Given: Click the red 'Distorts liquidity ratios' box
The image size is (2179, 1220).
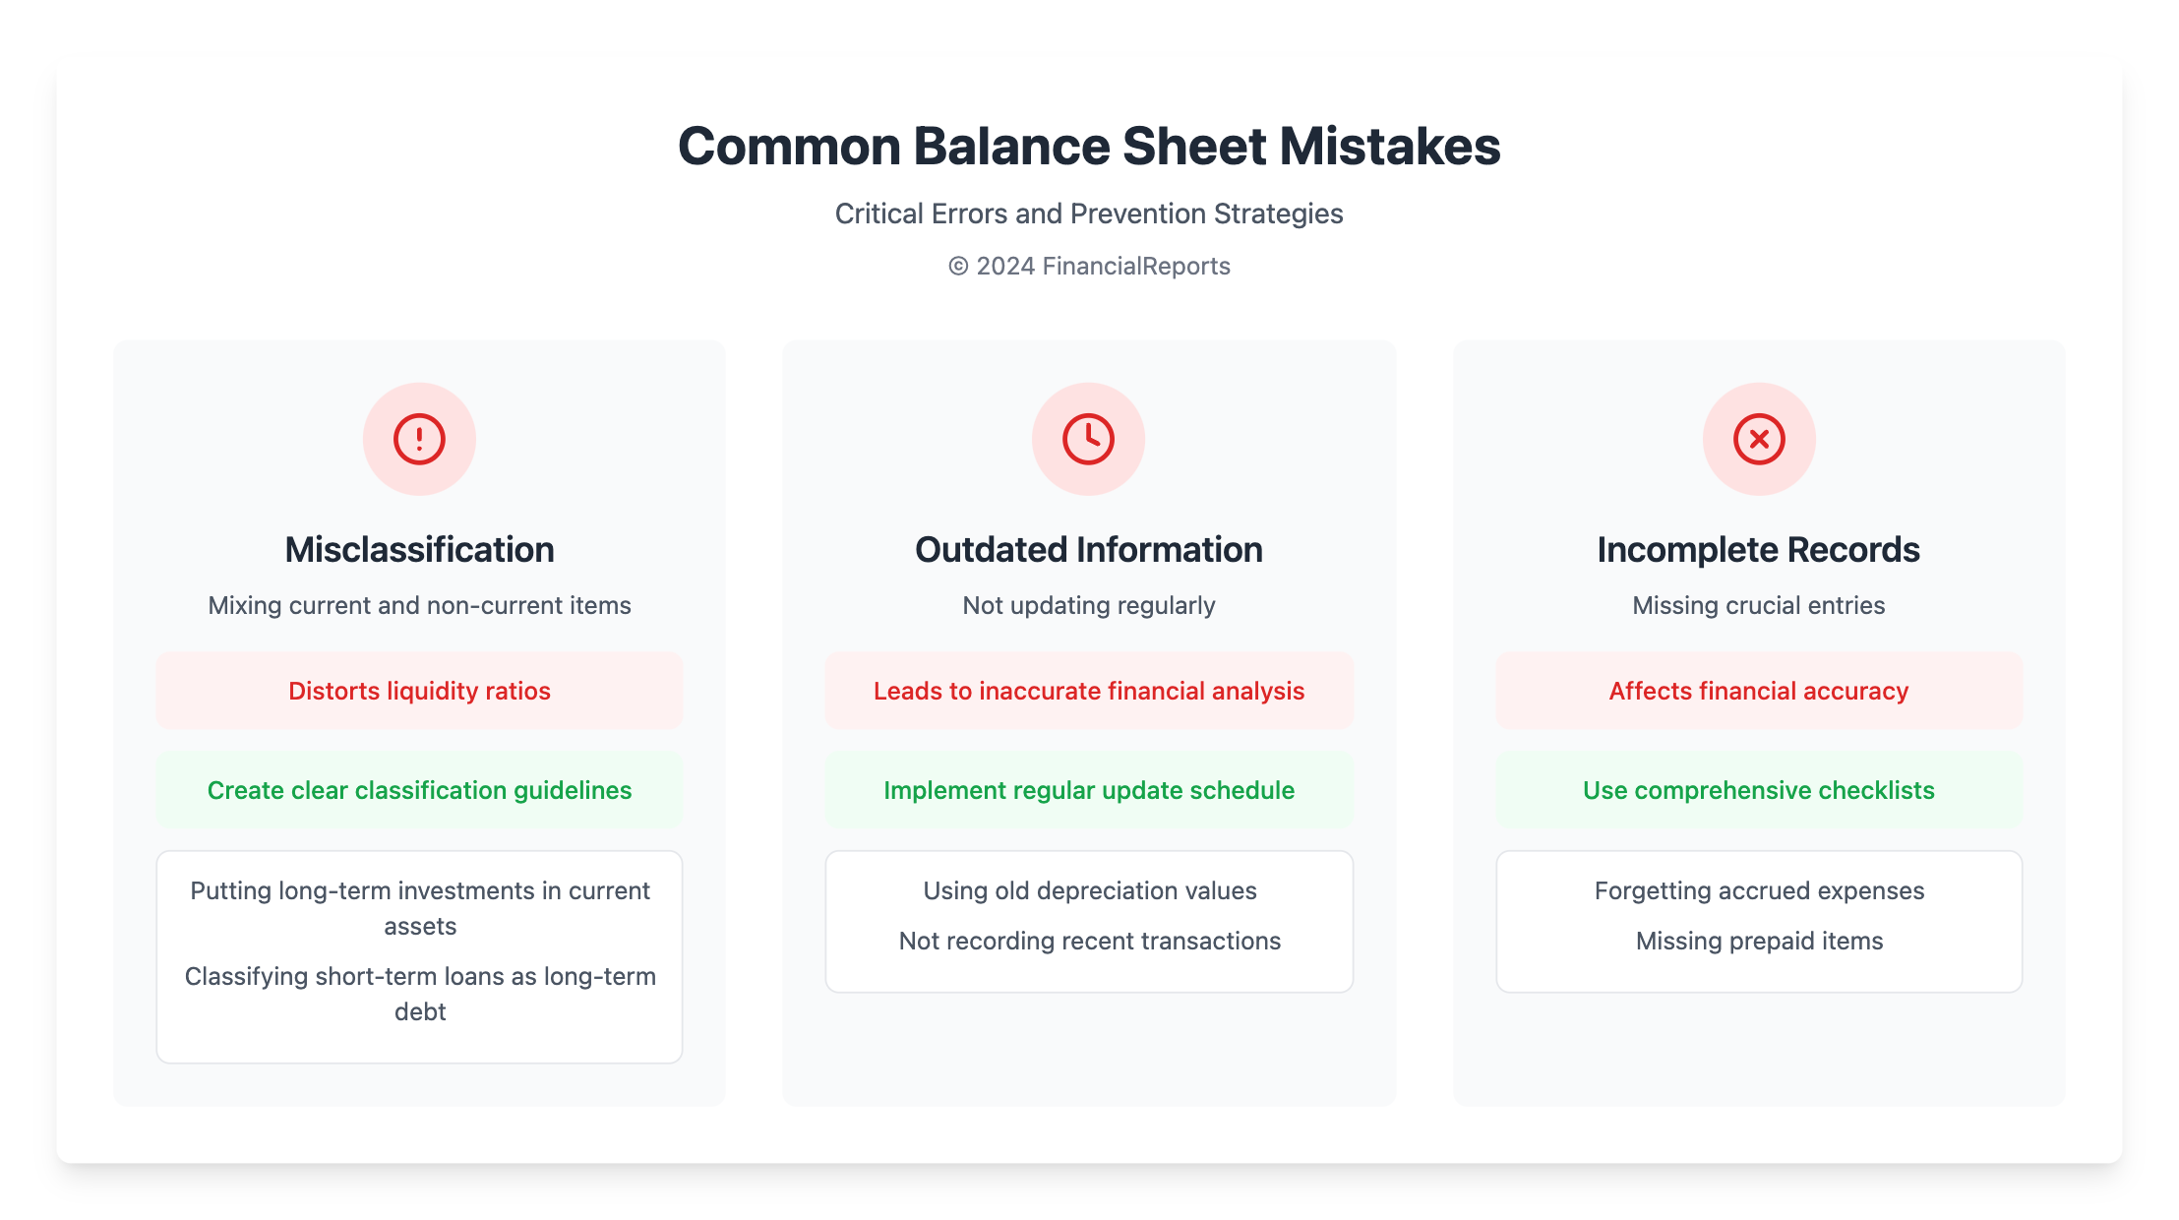Looking at the screenshot, I should click(x=419, y=691).
